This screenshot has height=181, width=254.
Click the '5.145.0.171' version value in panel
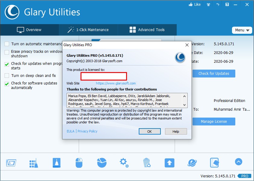[x=224, y=44]
